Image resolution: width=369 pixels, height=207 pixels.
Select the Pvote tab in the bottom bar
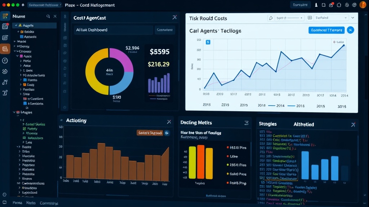pos(17,203)
